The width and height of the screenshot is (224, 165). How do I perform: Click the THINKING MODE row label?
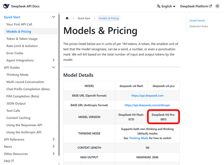pyautogui.click(x=89, y=133)
